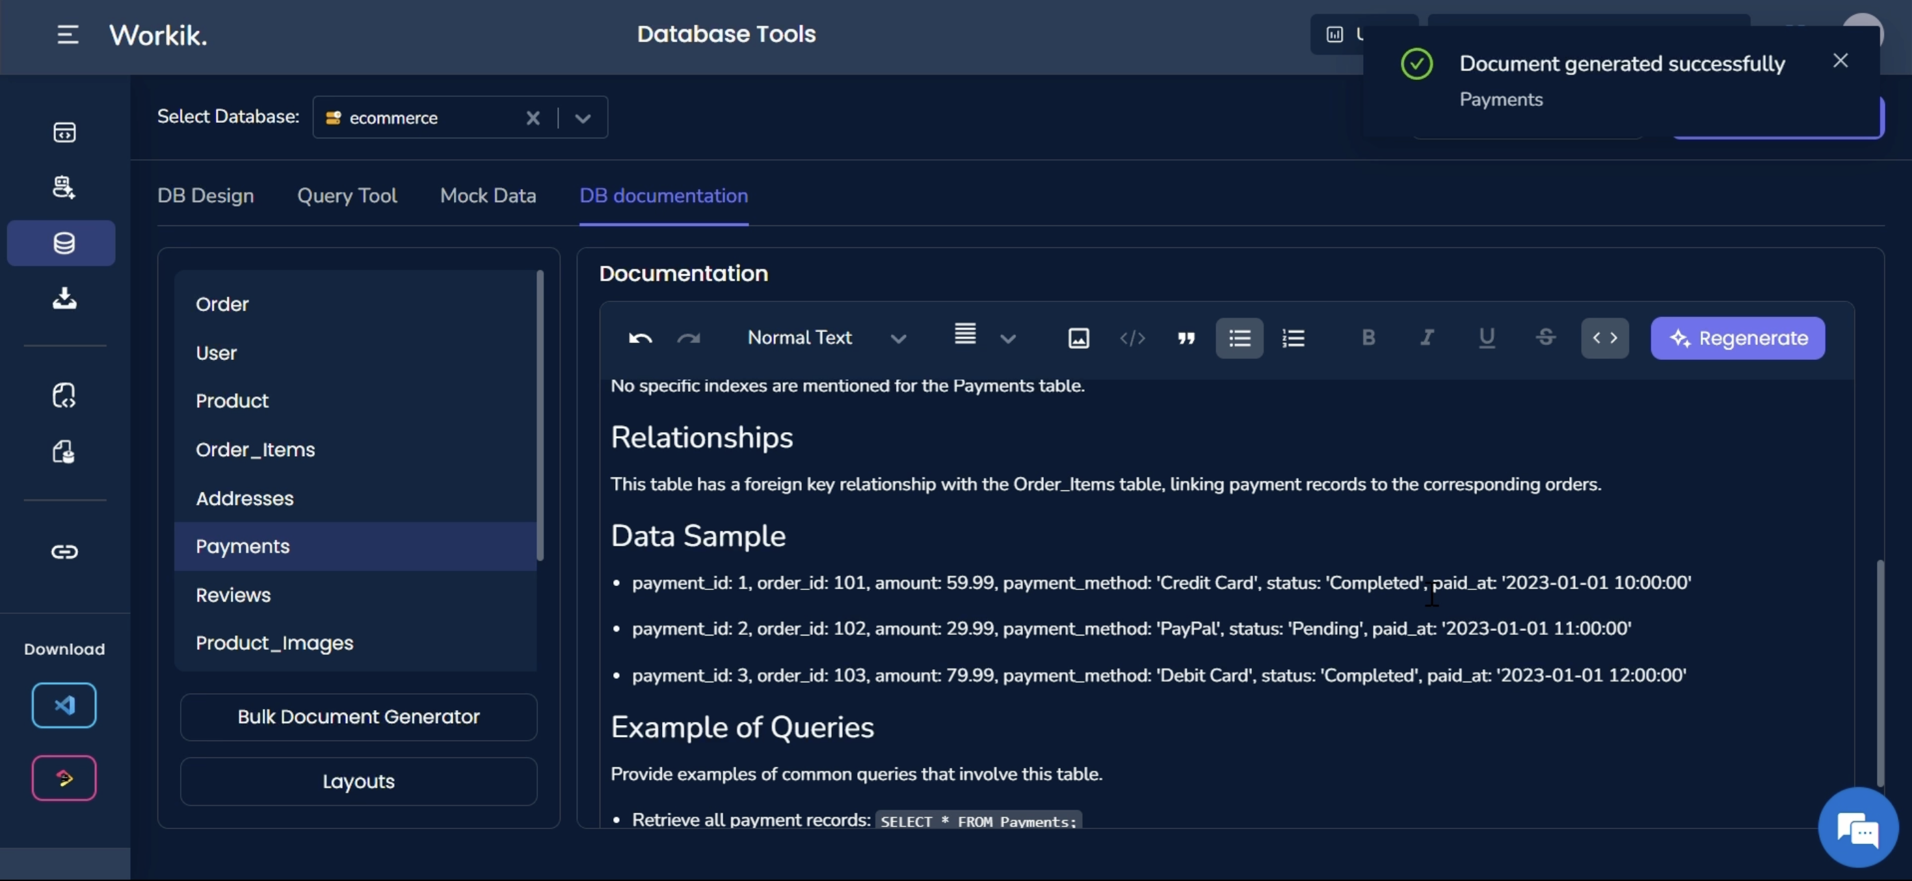Open the live chat widget
This screenshot has height=881, width=1912.
[1858, 828]
